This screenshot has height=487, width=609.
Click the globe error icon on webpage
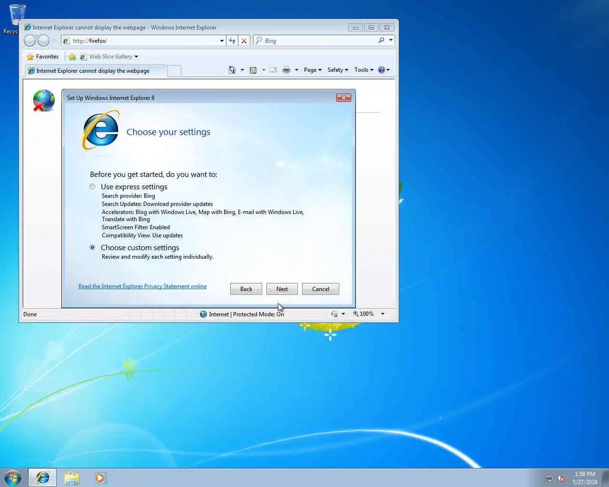43,100
